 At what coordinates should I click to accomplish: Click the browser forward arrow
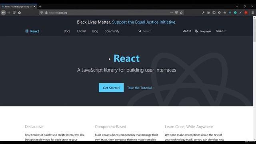(x=9, y=12)
